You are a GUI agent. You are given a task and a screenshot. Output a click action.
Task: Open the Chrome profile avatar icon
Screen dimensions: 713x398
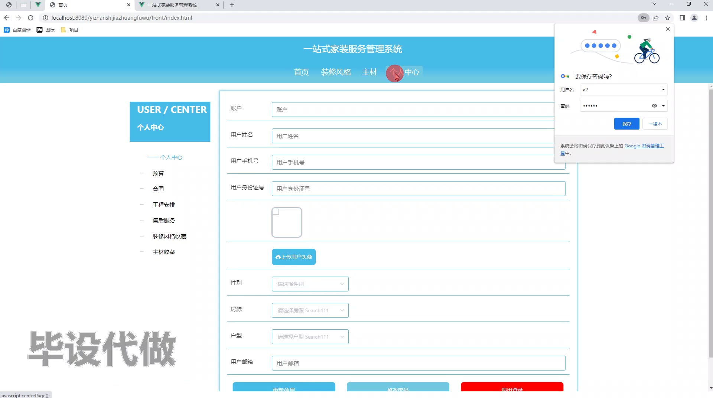point(694,18)
